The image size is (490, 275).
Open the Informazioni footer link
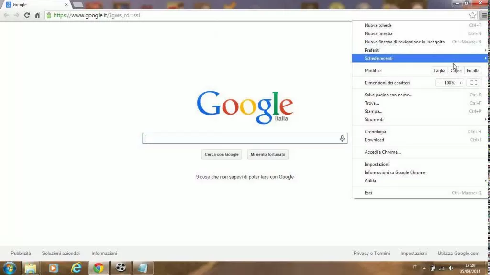coord(104,254)
